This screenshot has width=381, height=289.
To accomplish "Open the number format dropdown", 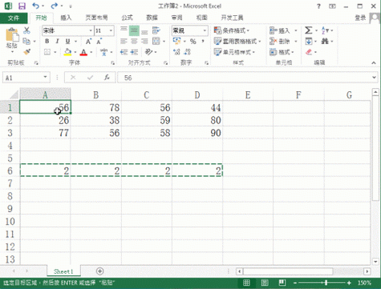I will [x=205, y=30].
